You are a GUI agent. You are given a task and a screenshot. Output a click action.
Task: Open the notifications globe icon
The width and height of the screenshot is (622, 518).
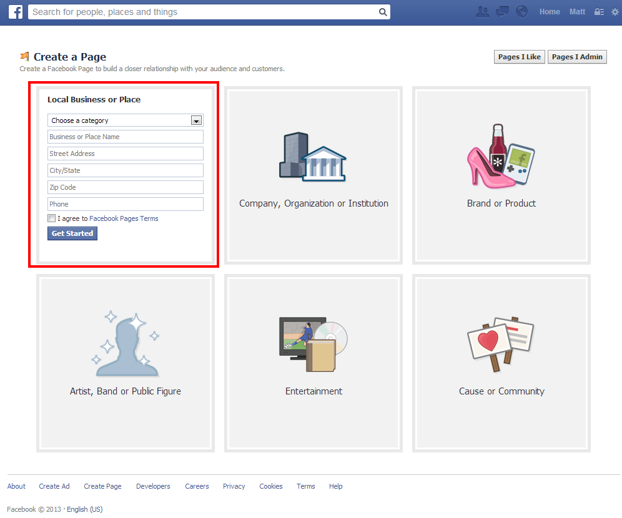click(x=521, y=12)
